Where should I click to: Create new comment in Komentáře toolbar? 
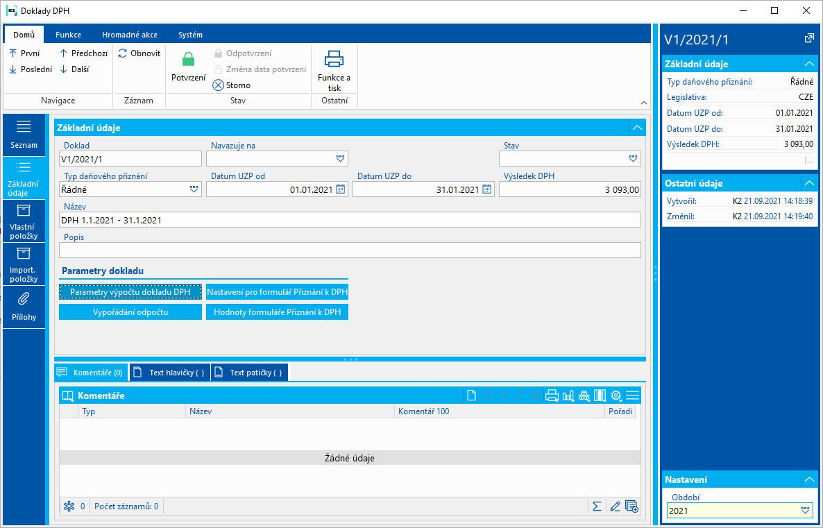coord(471,395)
